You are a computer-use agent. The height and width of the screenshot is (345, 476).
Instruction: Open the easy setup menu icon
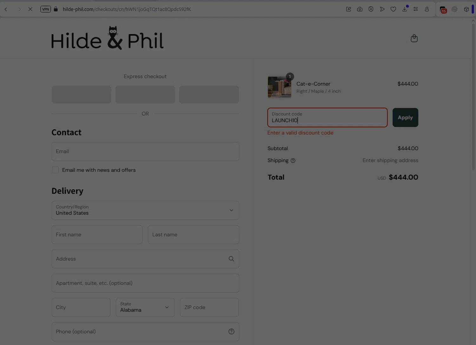coord(416,9)
